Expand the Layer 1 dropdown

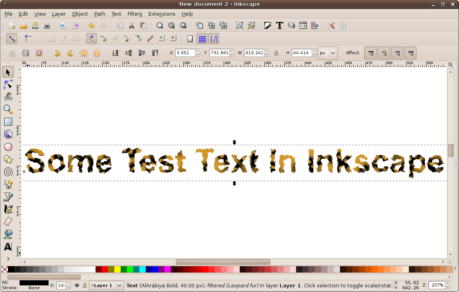[x=119, y=285]
